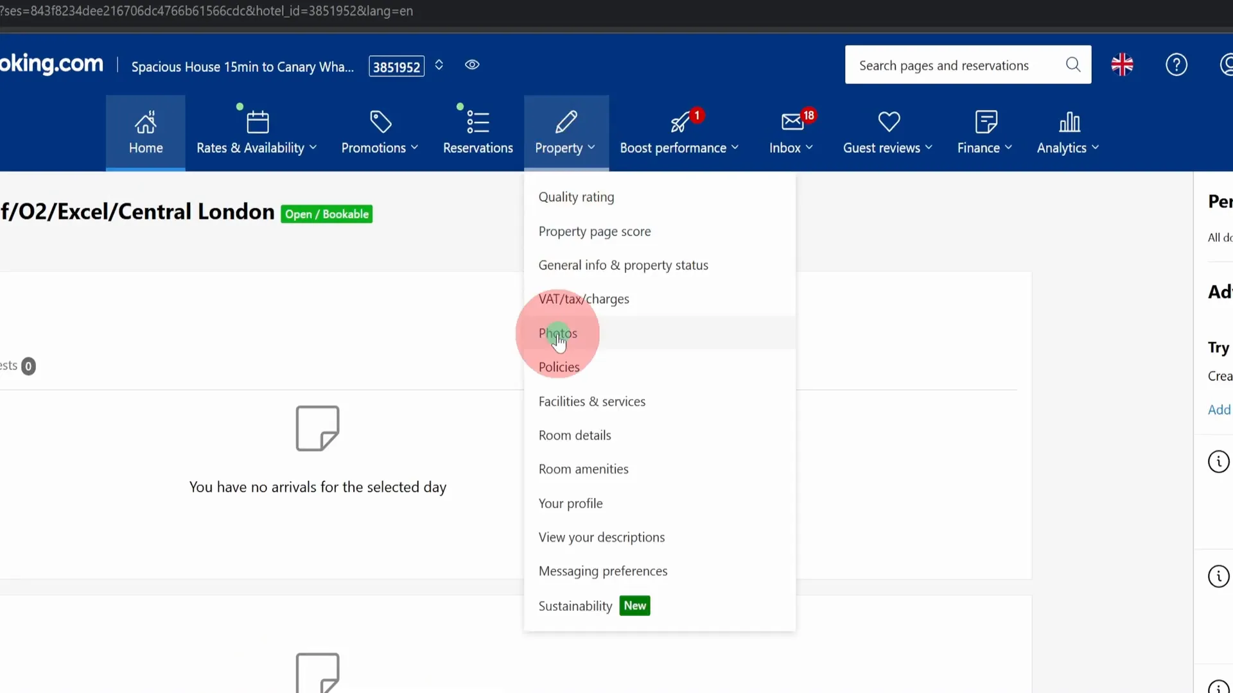Open the account profile icon
The height and width of the screenshot is (693, 1233).
(1227, 65)
